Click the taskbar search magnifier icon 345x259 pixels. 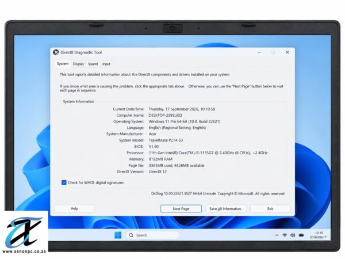[131, 235]
